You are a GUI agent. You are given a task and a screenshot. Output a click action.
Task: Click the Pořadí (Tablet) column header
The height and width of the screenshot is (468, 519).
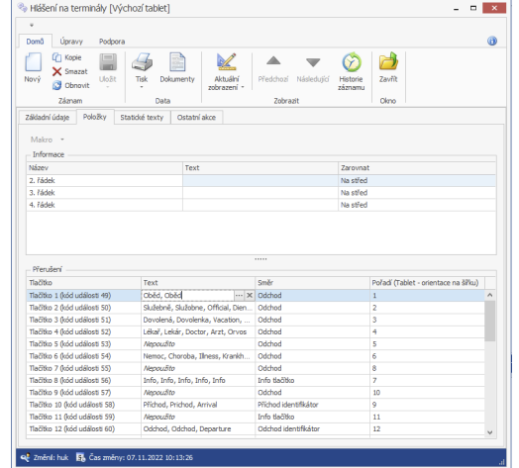click(x=427, y=283)
